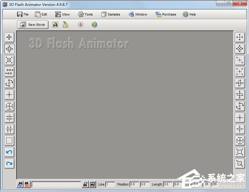Select the two diagonal arrows cross tool, right column
Viewport: 249px width, 192px height.
[239, 60]
